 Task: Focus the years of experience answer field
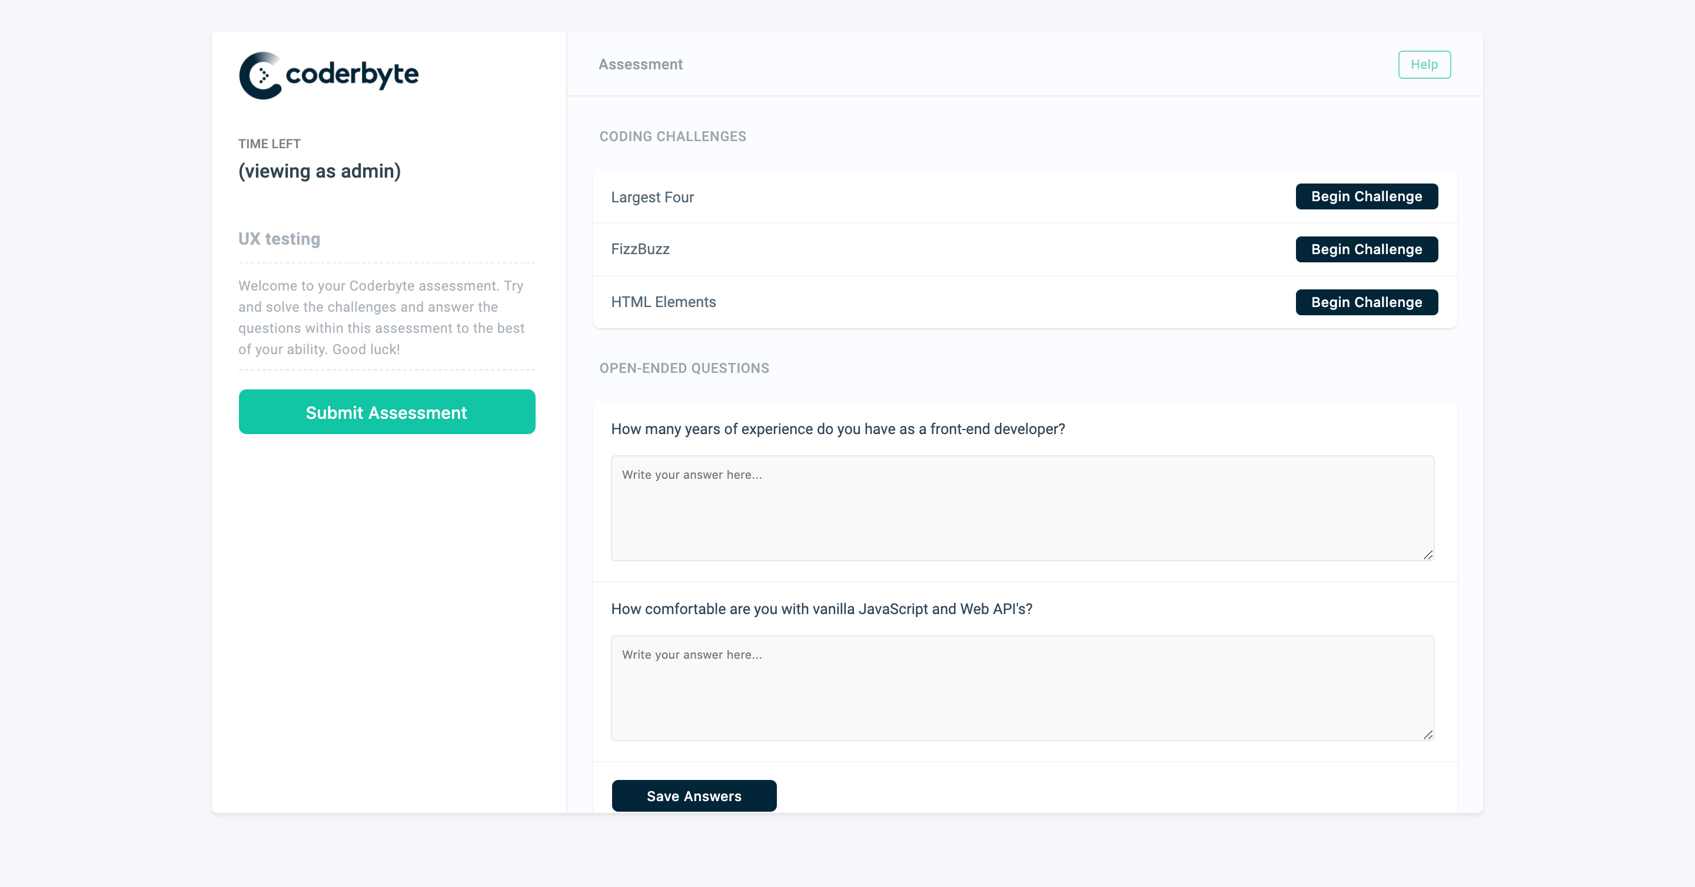point(1022,508)
